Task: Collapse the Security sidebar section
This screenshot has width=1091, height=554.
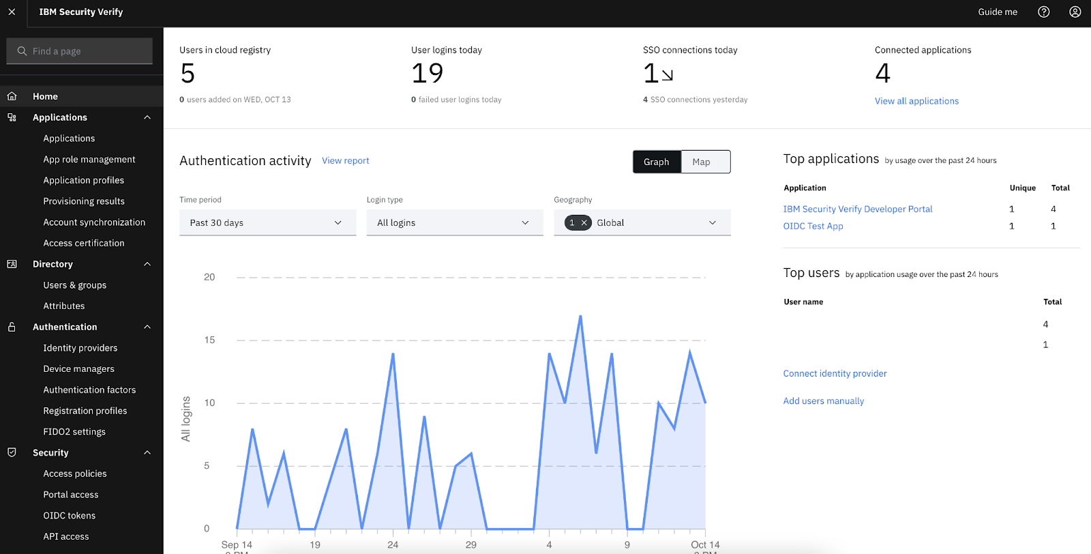Action: (x=147, y=452)
